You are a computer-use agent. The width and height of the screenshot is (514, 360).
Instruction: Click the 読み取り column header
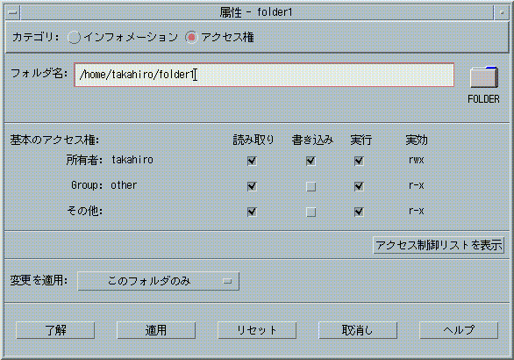click(253, 140)
